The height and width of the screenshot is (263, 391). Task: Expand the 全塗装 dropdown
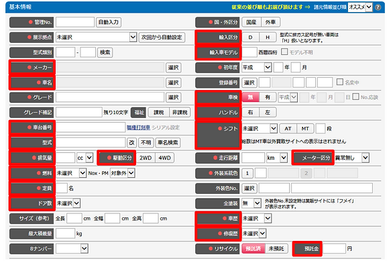(x=252, y=203)
